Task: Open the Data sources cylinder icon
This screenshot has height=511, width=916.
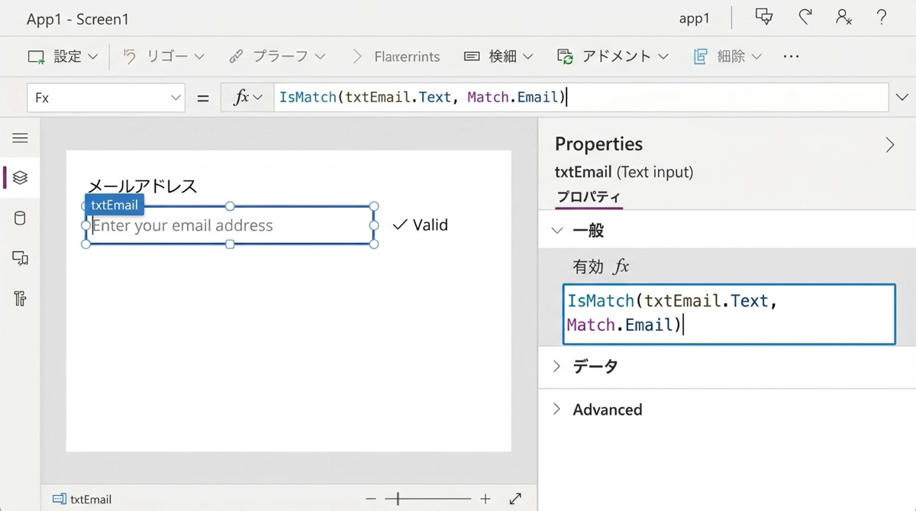Action: [x=21, y=218]
